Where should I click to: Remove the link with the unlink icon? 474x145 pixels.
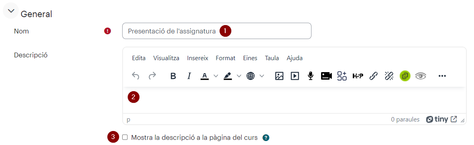(389, 76)
